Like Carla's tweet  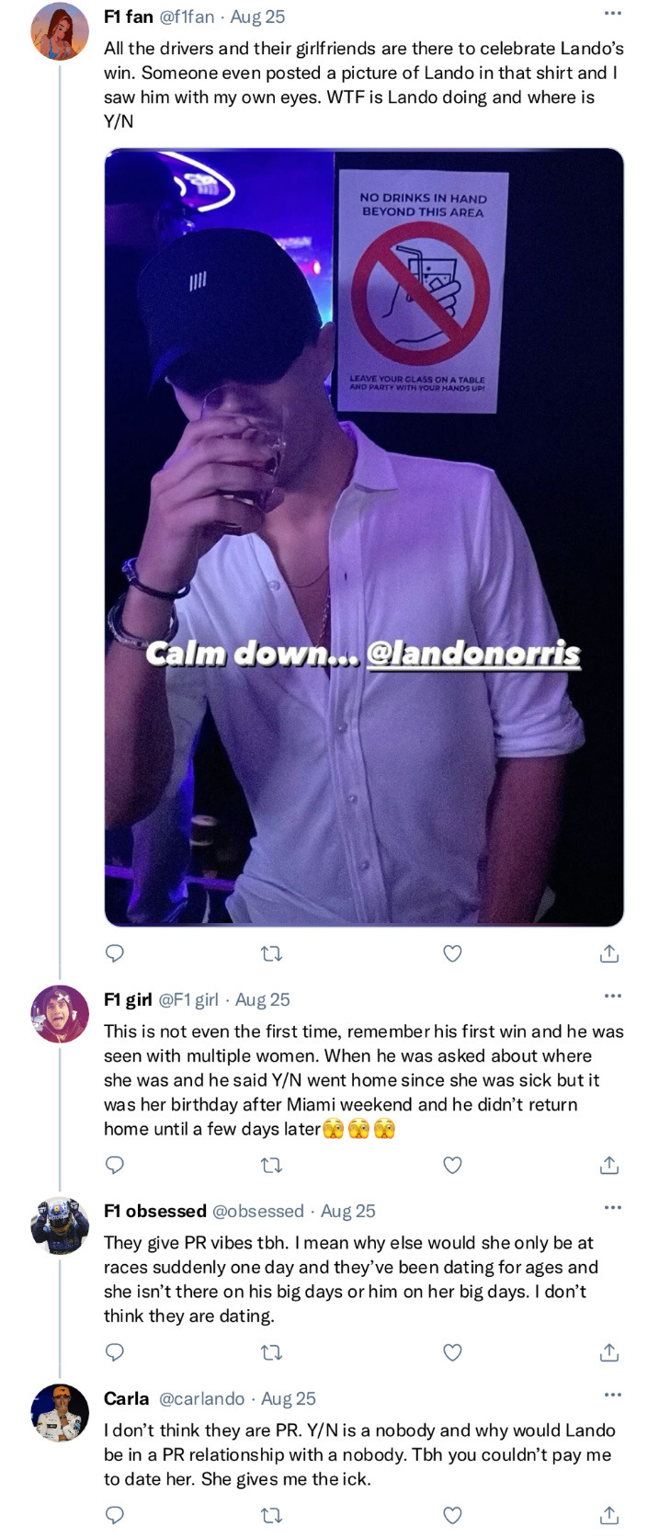click(452, 1515)
